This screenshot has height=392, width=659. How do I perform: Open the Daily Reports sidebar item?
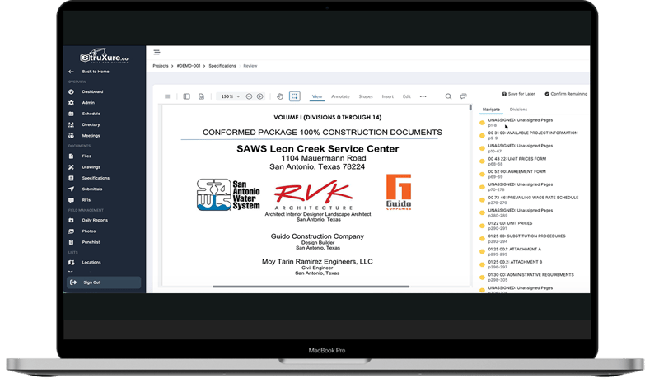(x=88, y=220)
